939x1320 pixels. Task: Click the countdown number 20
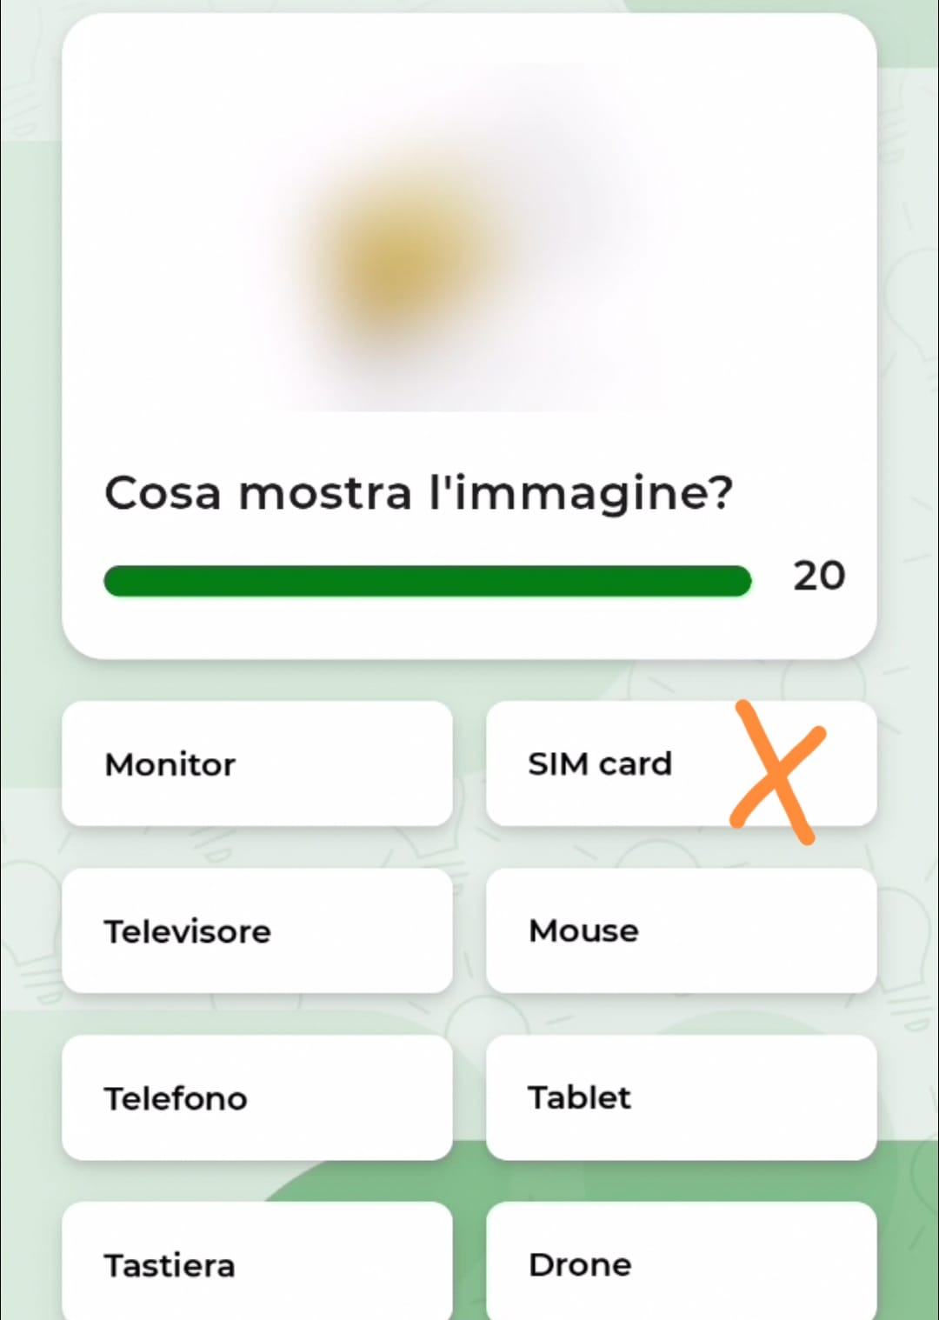tap(818, 576)
